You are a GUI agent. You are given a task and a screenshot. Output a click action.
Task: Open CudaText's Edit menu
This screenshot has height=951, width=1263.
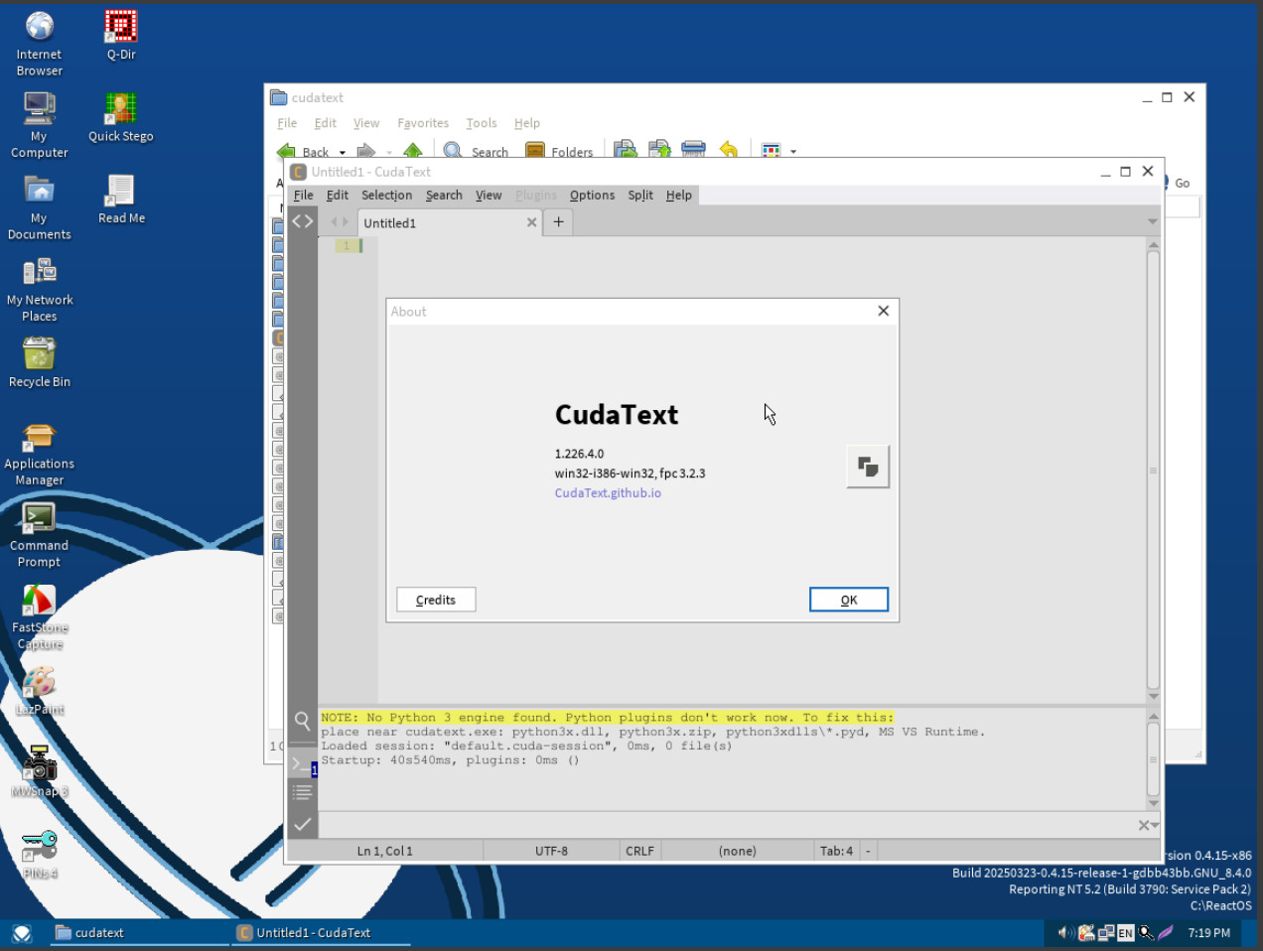tap(338, 196)
